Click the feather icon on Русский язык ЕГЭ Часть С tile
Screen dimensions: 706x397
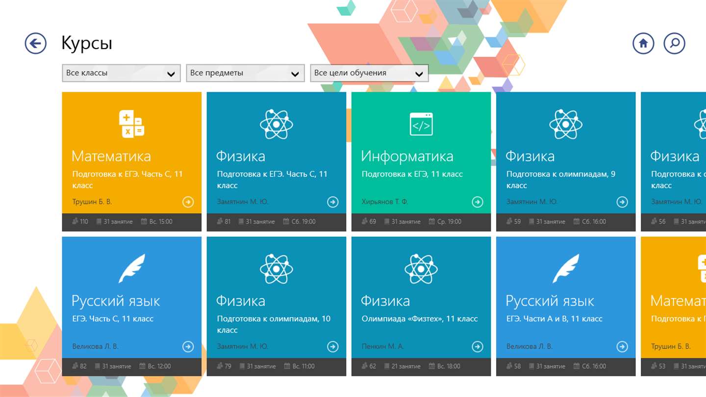click(x=132, y=269)
